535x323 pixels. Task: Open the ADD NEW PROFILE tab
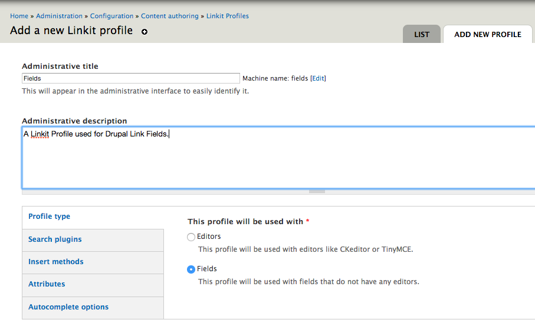click(x=487, y=34)
